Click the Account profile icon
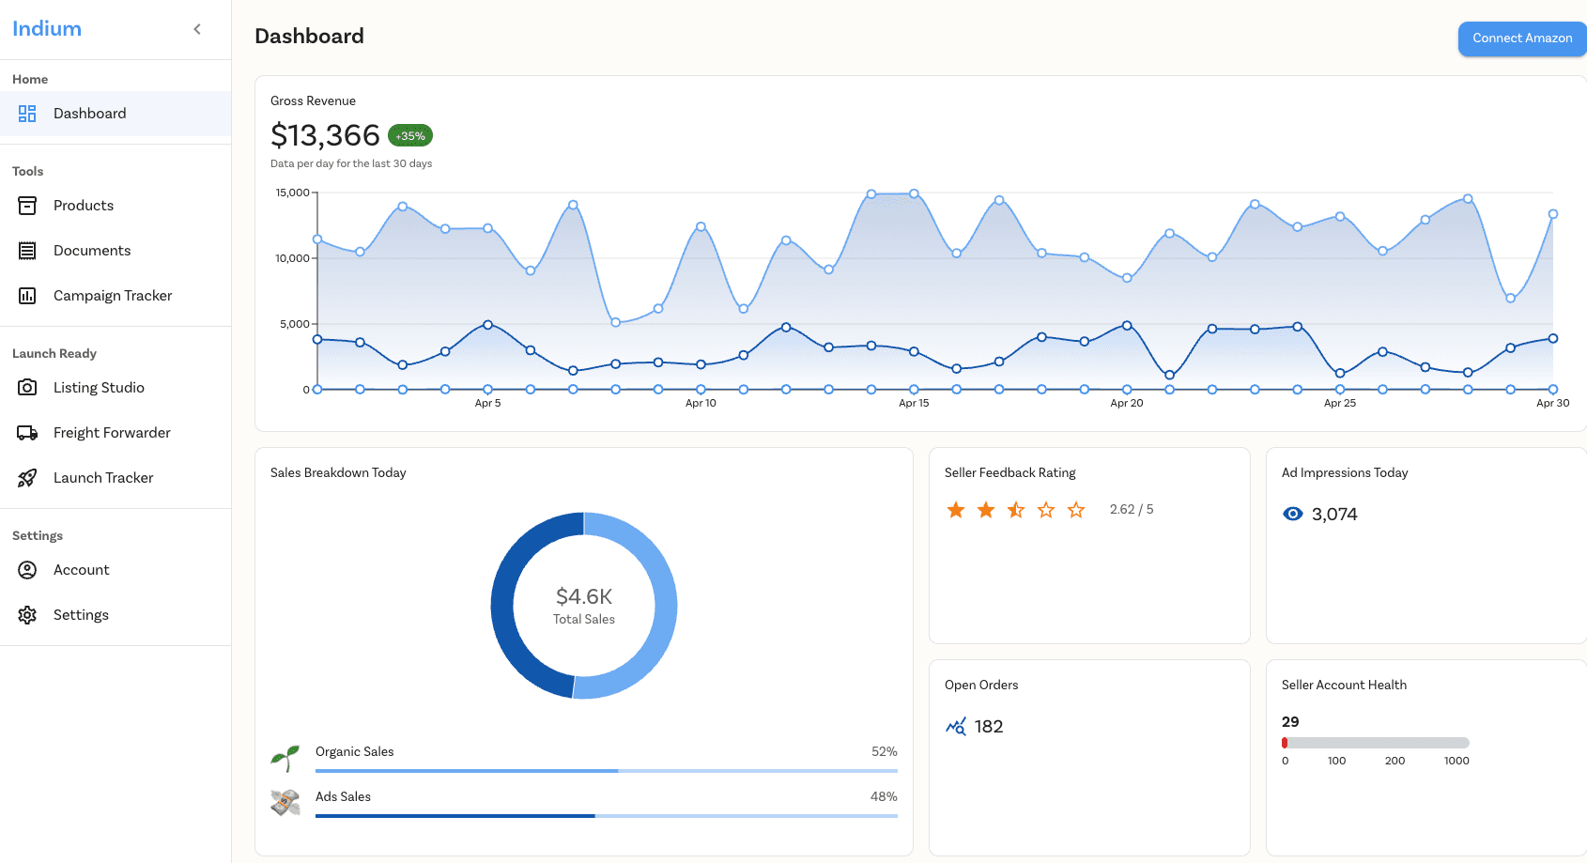Viewport: 1587px width, 863px height. (27, 570)
